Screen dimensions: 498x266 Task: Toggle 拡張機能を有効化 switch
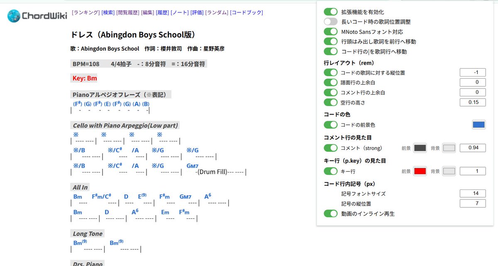(x=331, y=12)
